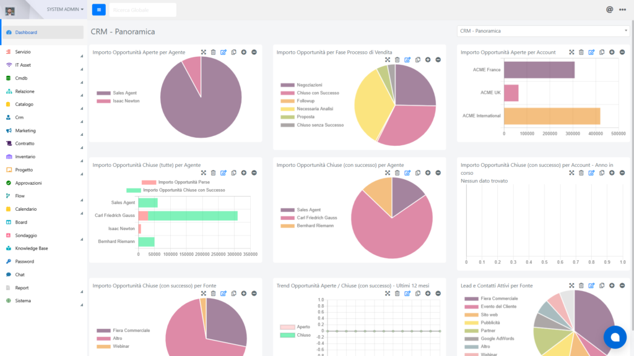Click plus icon on Opportunità Aperte per Agente widget
Image resolution: width=634 pixels, height=356 pixels.
point(244,52)
